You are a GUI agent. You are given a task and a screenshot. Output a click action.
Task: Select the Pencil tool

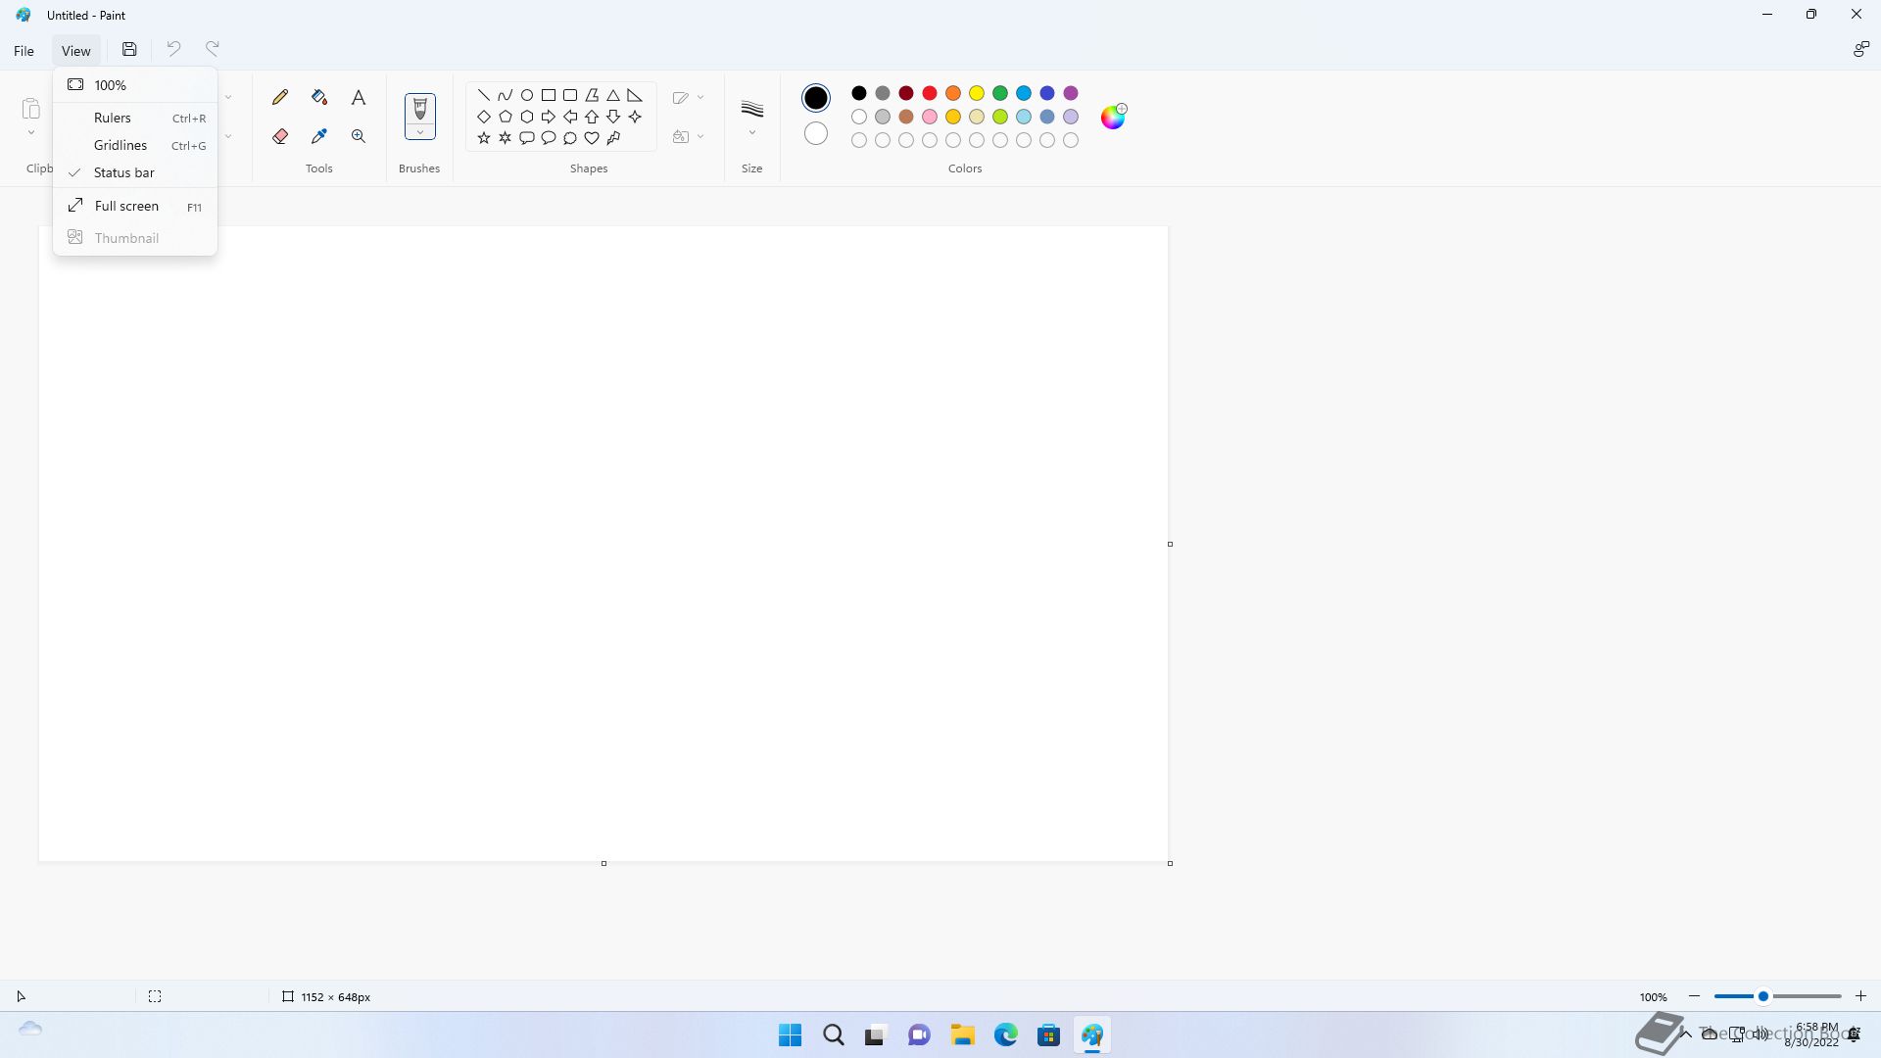280,97
